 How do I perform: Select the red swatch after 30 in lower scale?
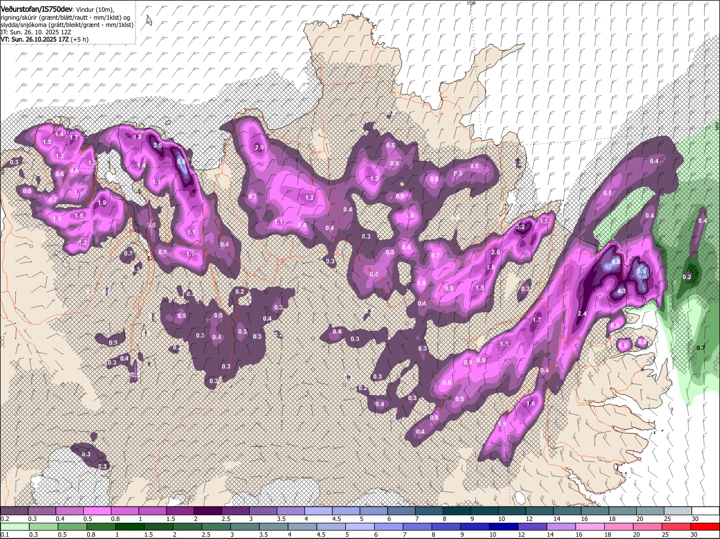point(705,527)
